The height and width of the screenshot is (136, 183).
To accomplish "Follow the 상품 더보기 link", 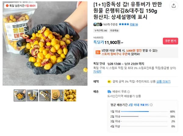I will pos(163,82).
